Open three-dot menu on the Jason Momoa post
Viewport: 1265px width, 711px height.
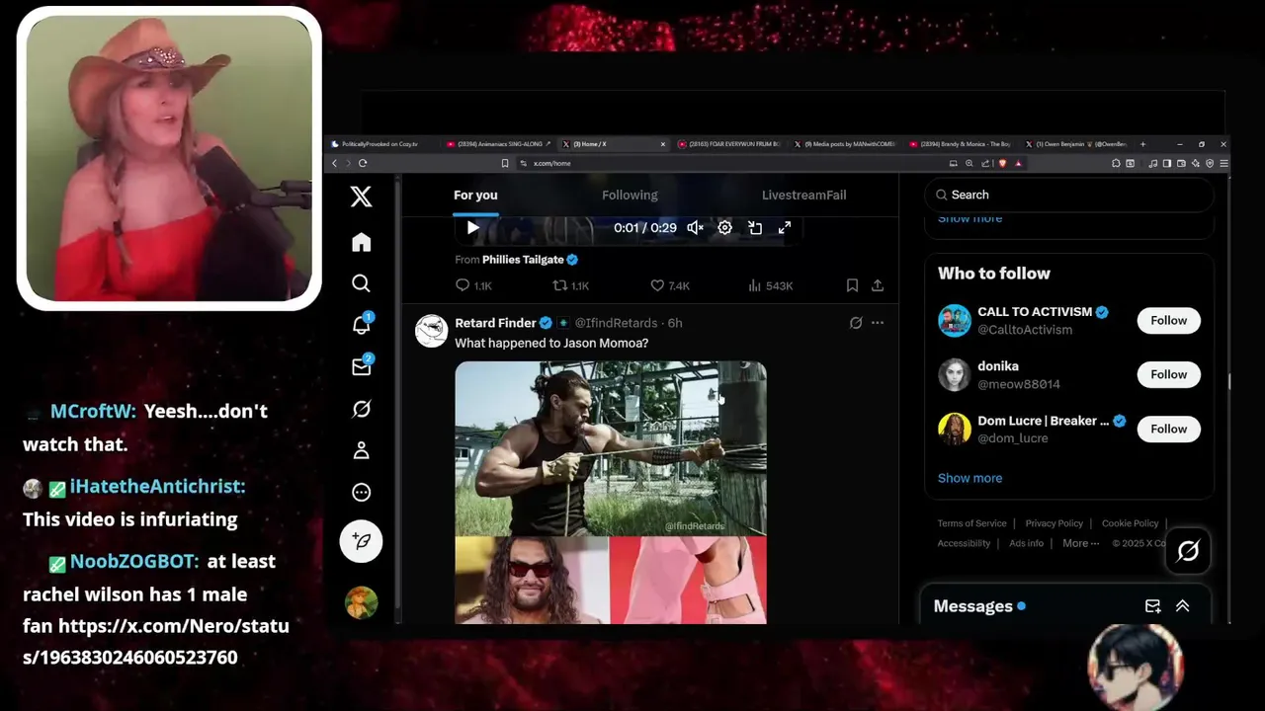[878, 323]
